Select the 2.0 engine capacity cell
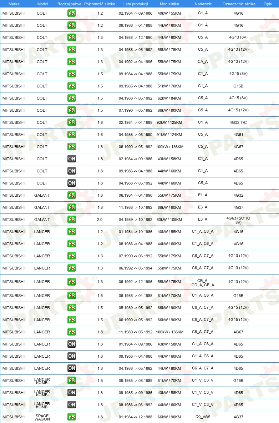This screenshot has height=423, width=279. [x=100, y=220]
